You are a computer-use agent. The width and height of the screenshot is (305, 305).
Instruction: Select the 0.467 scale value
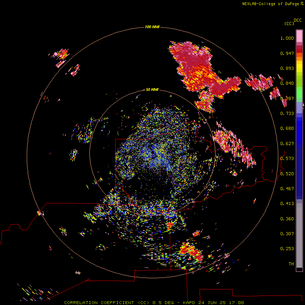pos(287,189)
